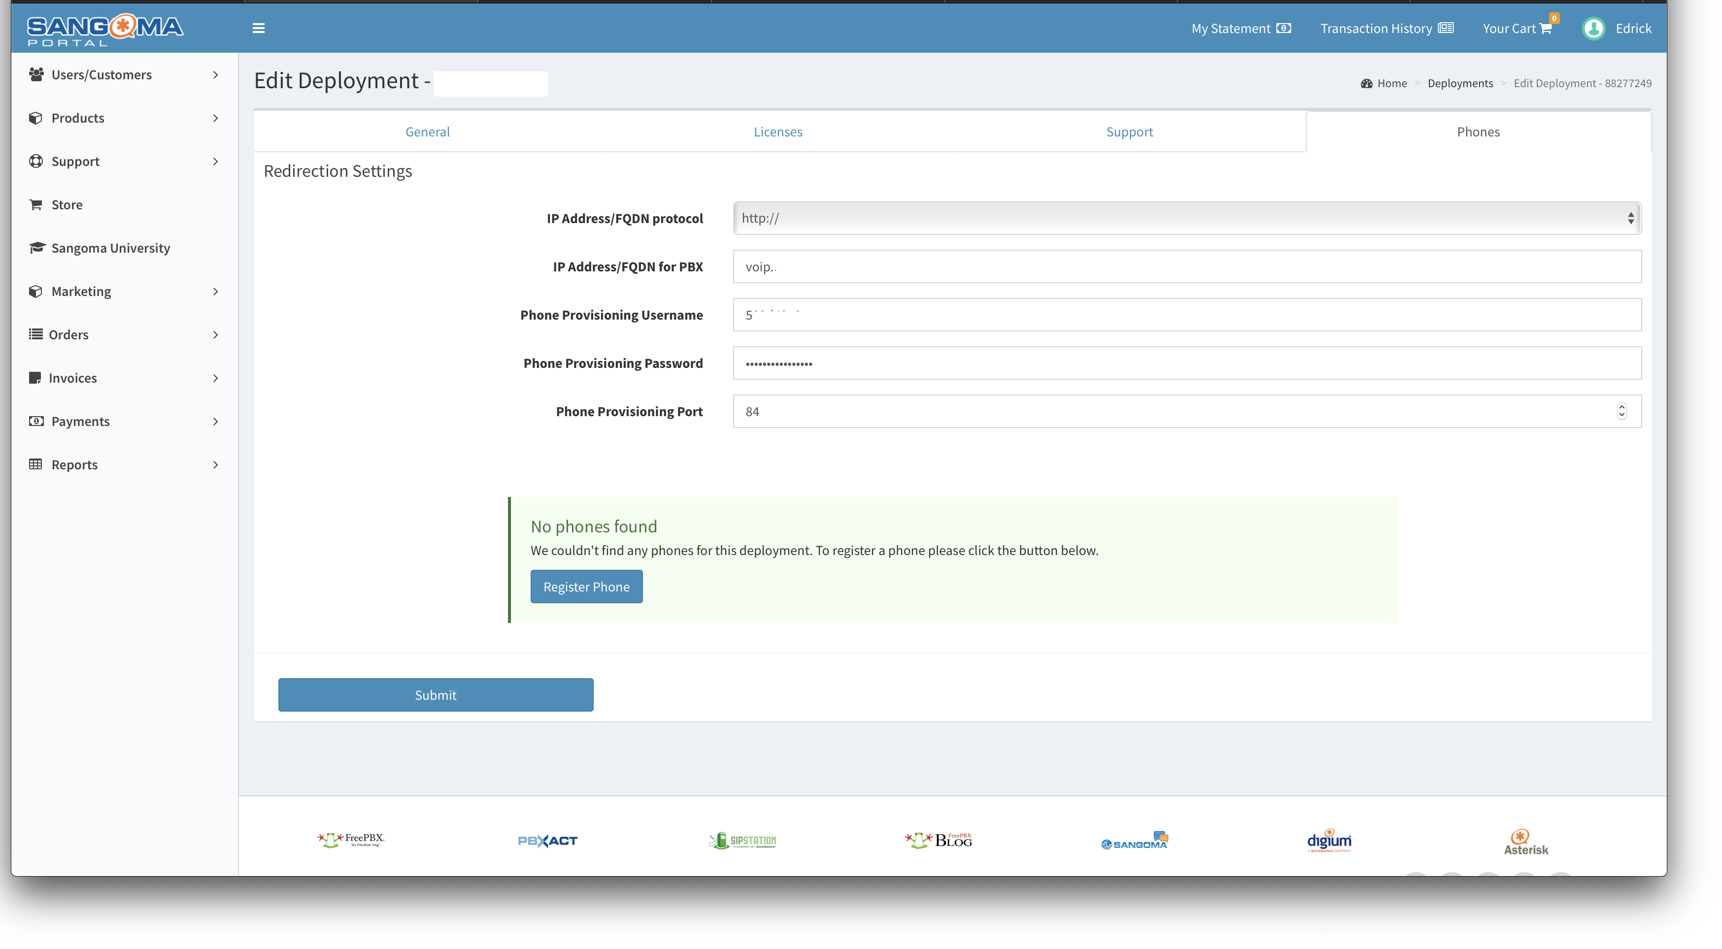Open the Sangoma footer logo

[1134, 841]
